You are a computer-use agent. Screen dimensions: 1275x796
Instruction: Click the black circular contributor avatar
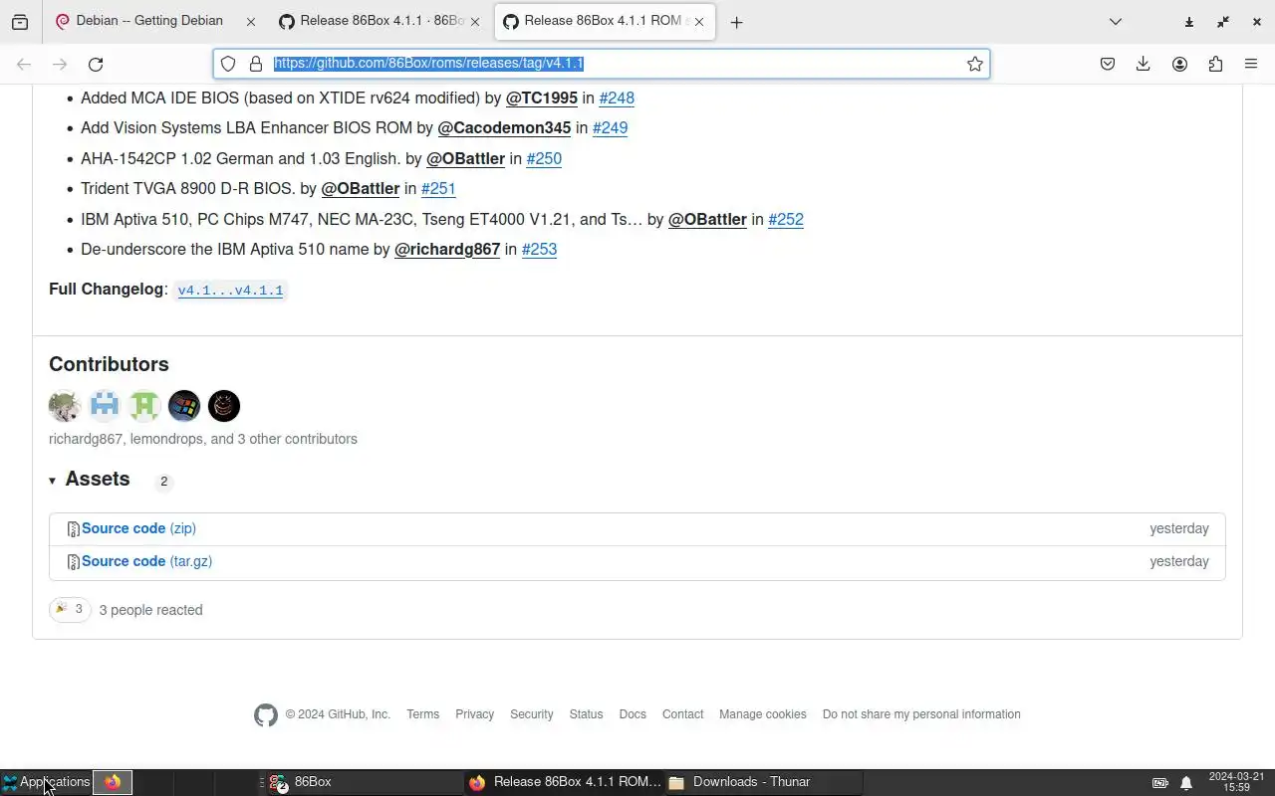(x=224, y=406)
